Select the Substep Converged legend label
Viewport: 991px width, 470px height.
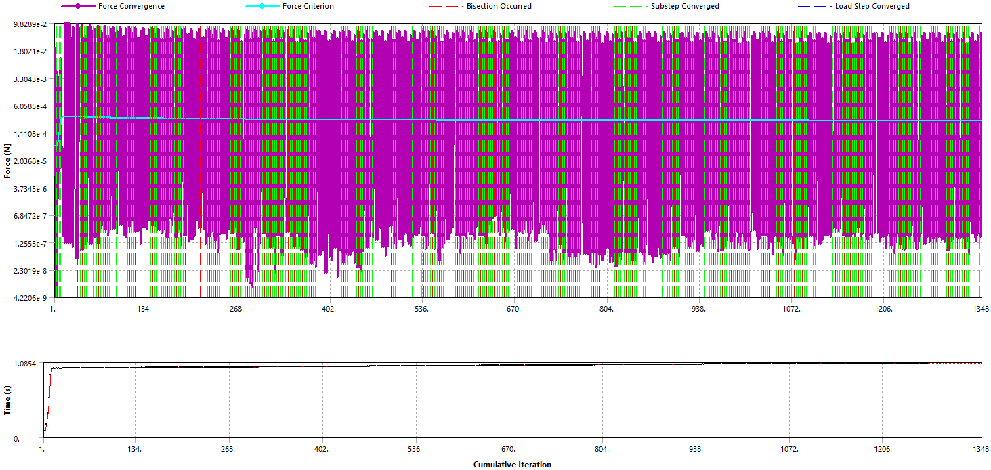[685, 6]
